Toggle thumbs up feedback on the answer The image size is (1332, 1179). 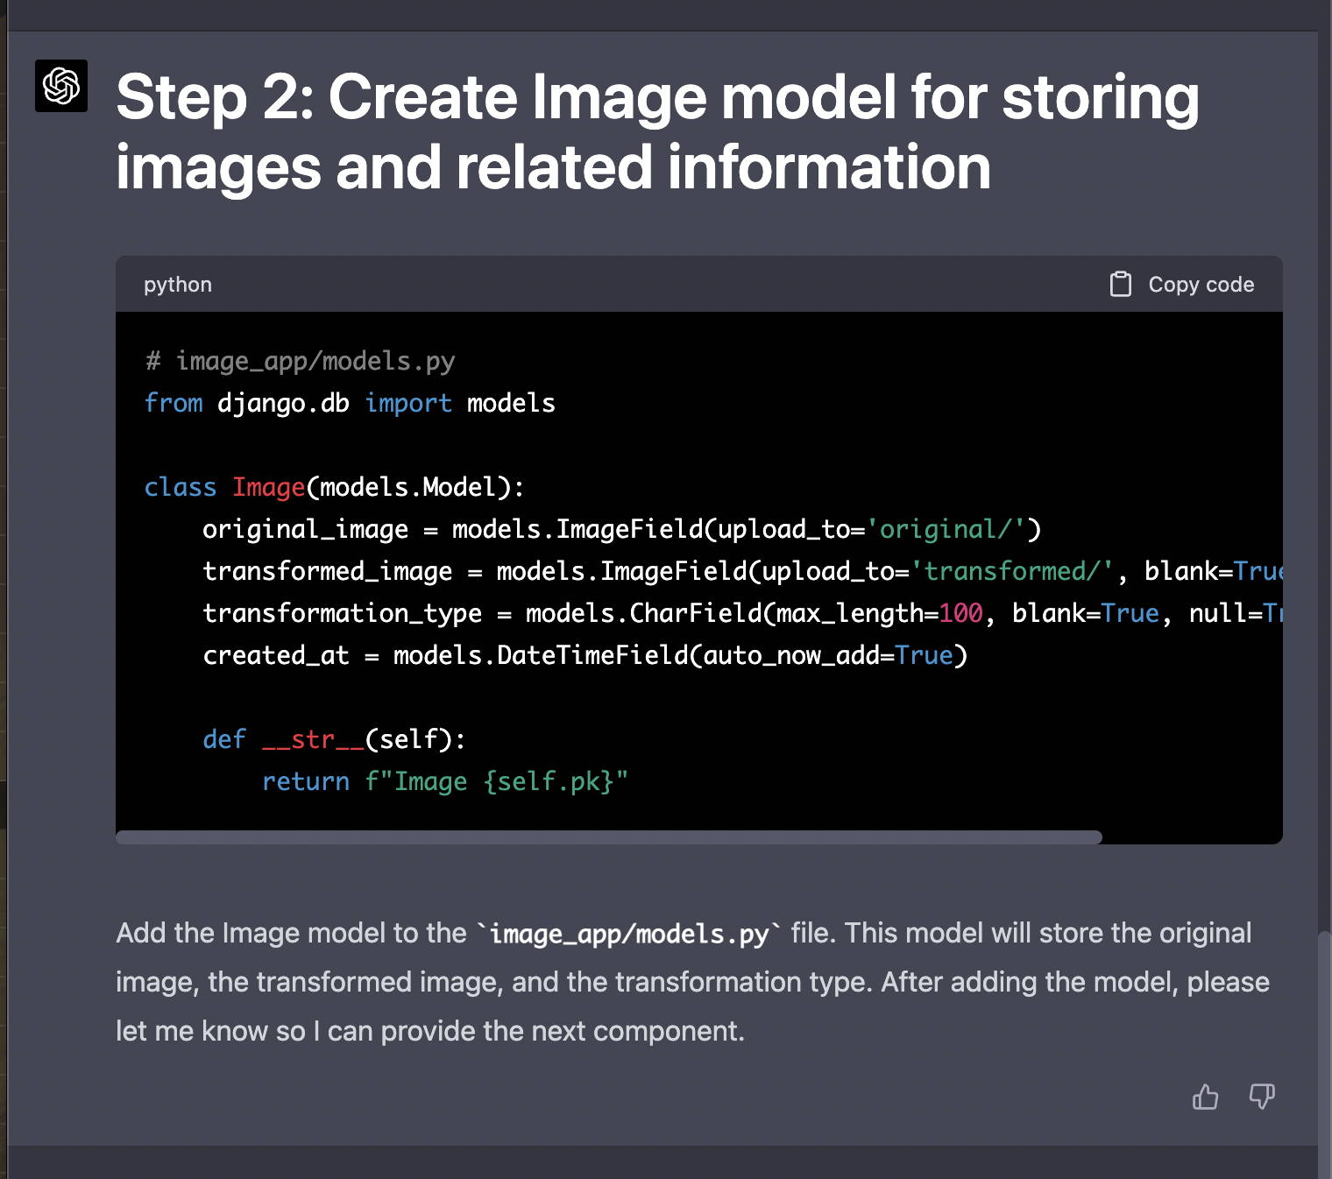(1206, 1097)
